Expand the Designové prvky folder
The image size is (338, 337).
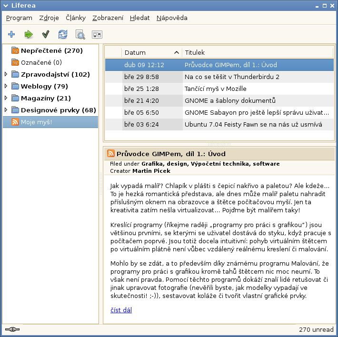point(6,109)
